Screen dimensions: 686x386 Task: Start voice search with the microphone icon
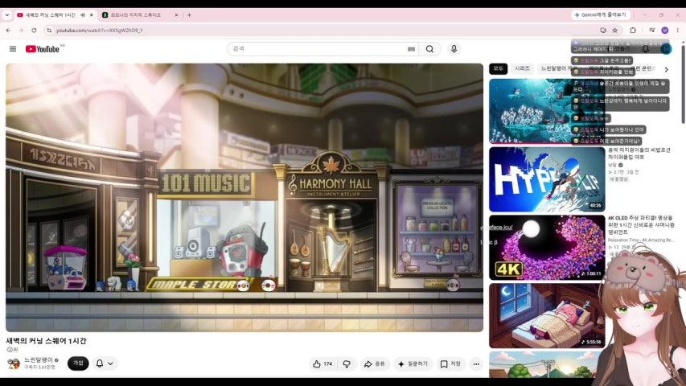click(454, 49)
